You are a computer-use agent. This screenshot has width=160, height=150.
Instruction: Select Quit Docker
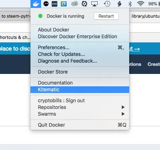click(x=80, y=125)
